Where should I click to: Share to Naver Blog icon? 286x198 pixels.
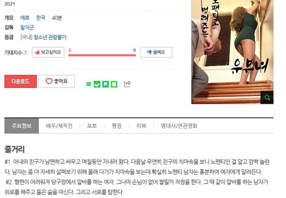(89, 84)
